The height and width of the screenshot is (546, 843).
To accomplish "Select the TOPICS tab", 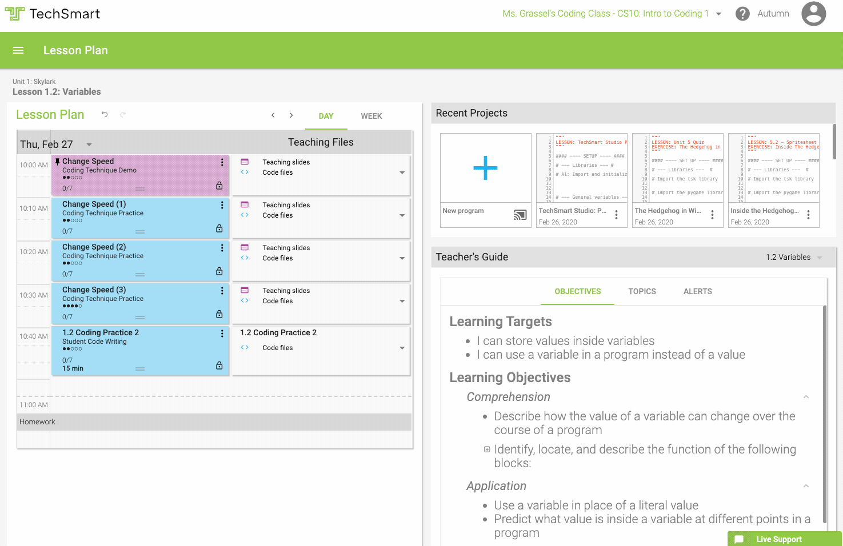I will point(642,291).
